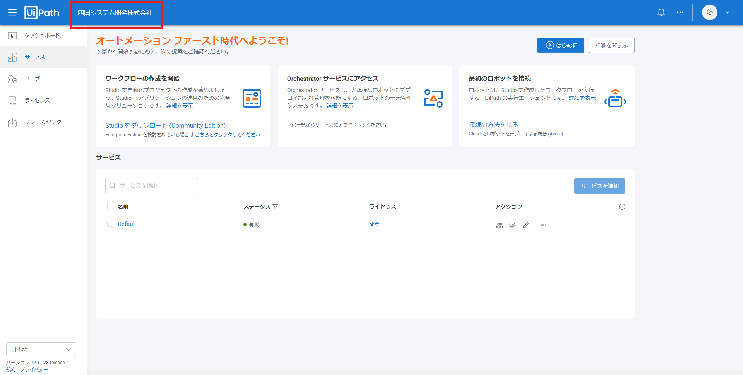
Task: Click the サービスを検索 search field
Action: pyautogui.click(x=152, y=186)
